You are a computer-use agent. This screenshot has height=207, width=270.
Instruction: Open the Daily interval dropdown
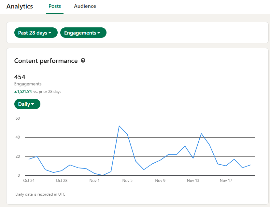click(27, 104)
